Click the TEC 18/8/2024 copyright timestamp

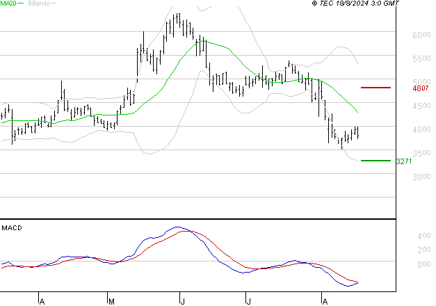[355, 3]
